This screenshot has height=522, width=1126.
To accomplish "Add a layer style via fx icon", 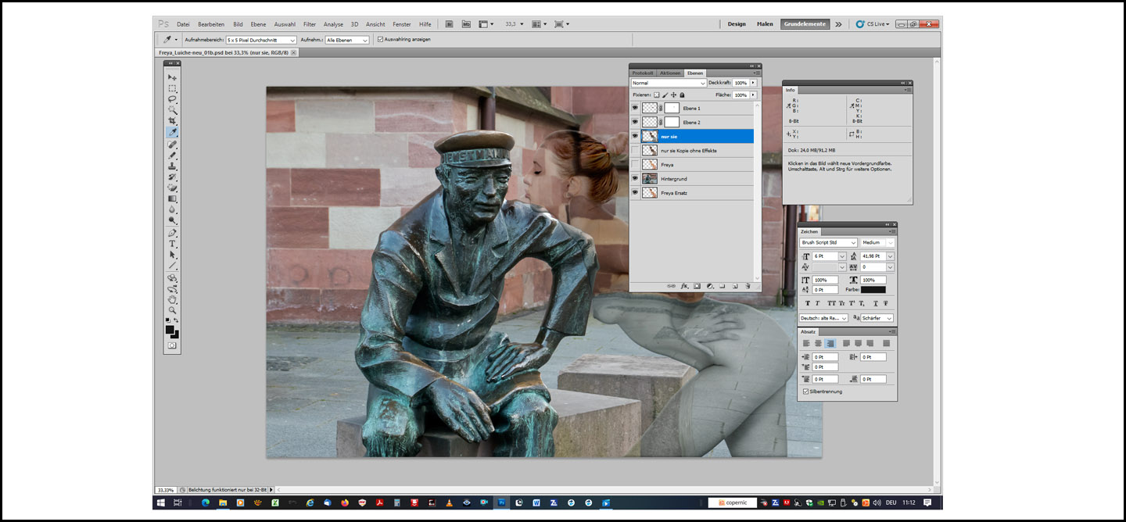I will tap(684, 286).
